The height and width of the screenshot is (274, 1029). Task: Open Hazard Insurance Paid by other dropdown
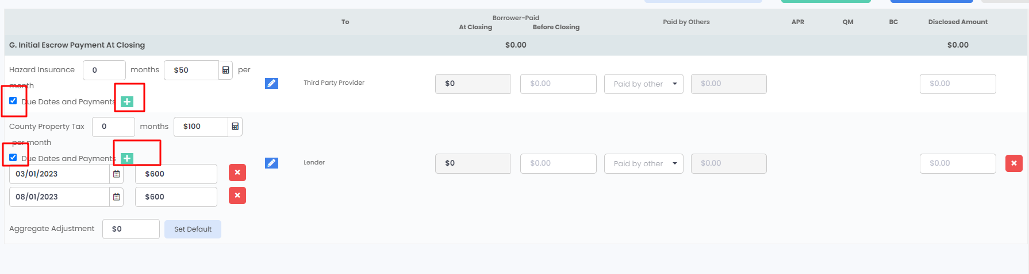(x=644, y=84)
